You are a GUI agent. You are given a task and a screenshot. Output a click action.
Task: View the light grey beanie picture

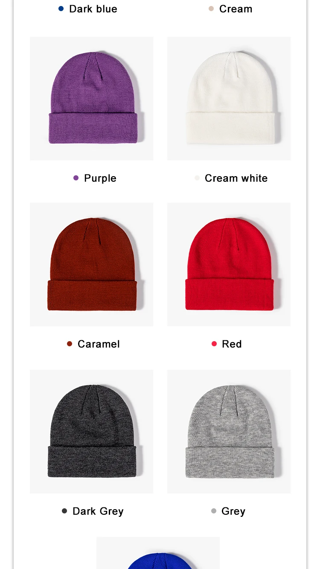pos(229,431)
